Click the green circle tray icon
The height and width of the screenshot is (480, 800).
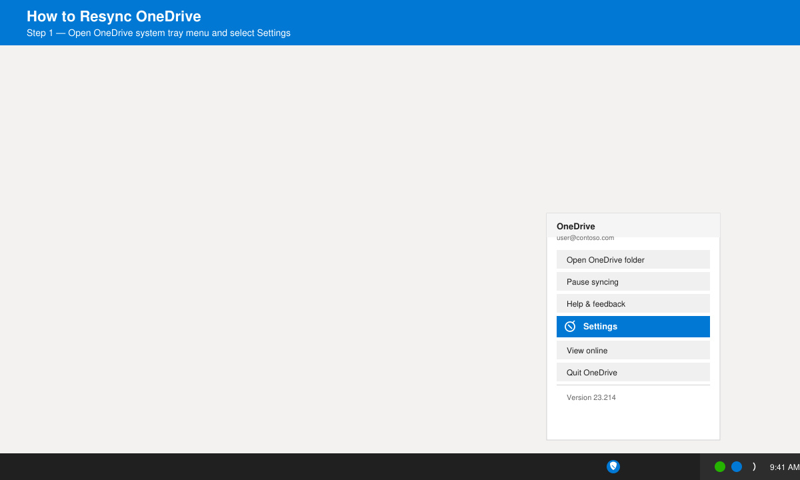click(x=720, y=467)
